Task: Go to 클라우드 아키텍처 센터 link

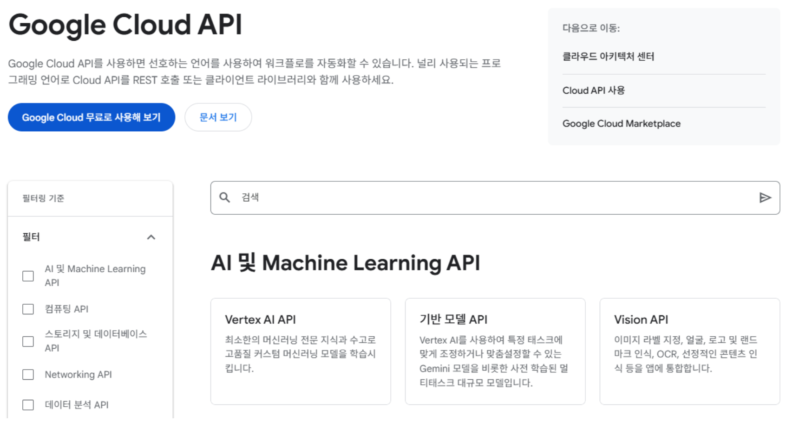Action: click(608, 57)
